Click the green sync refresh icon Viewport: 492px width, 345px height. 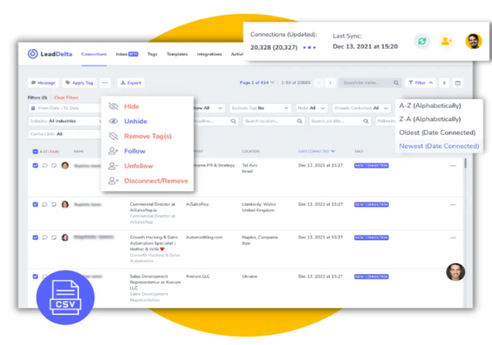(x=422, y=41)
